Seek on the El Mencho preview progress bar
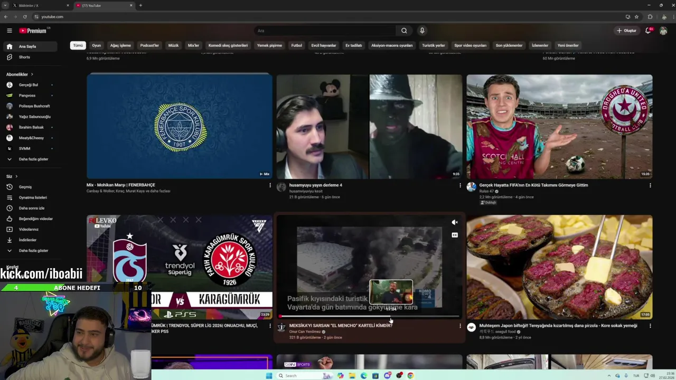 [x=369, y=317]
